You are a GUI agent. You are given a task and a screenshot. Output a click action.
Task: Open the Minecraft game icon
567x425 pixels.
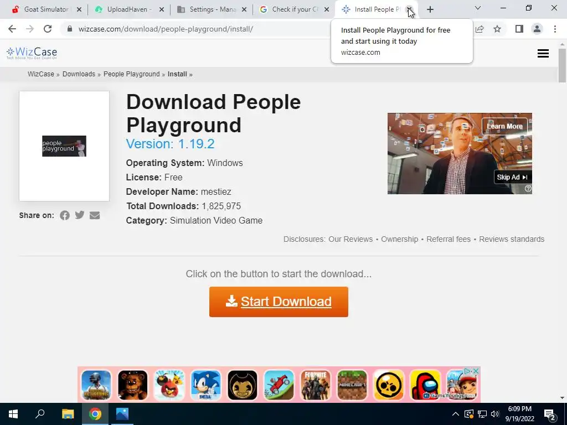(352, 385)
